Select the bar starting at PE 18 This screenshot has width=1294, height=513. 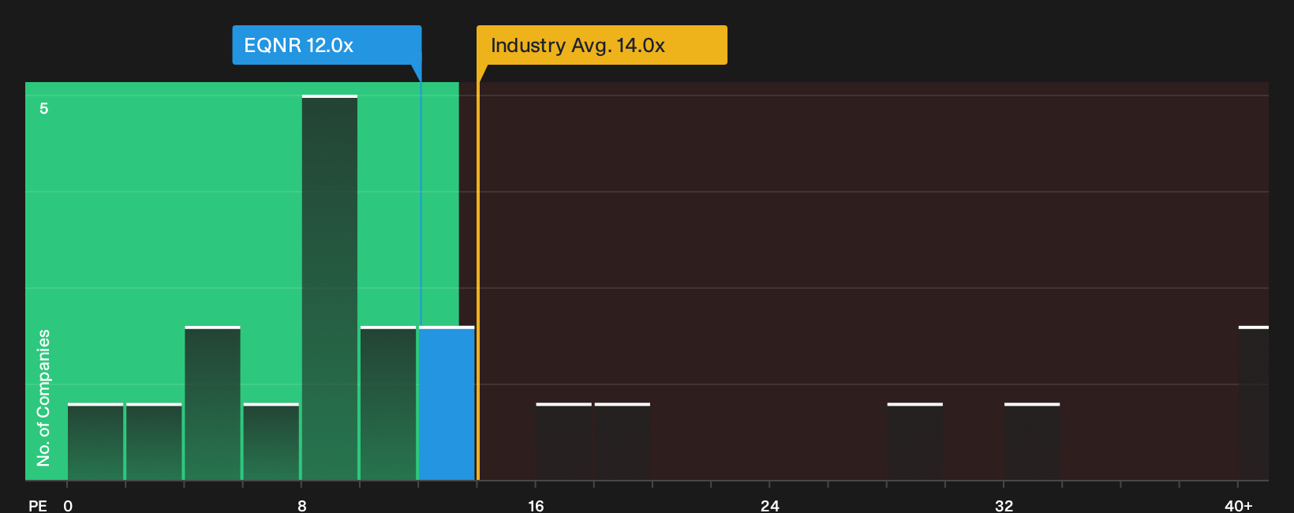point(623,441)
